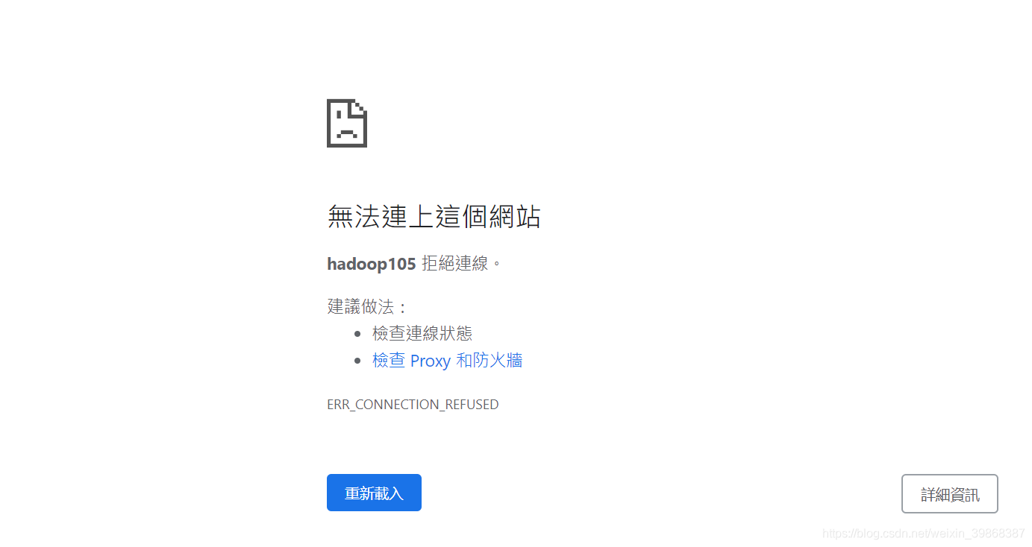Screen dimensions: 1032x547
Task: Follow the 檢查 Proxy 和防火牆 link
Action: coord(447,361)
